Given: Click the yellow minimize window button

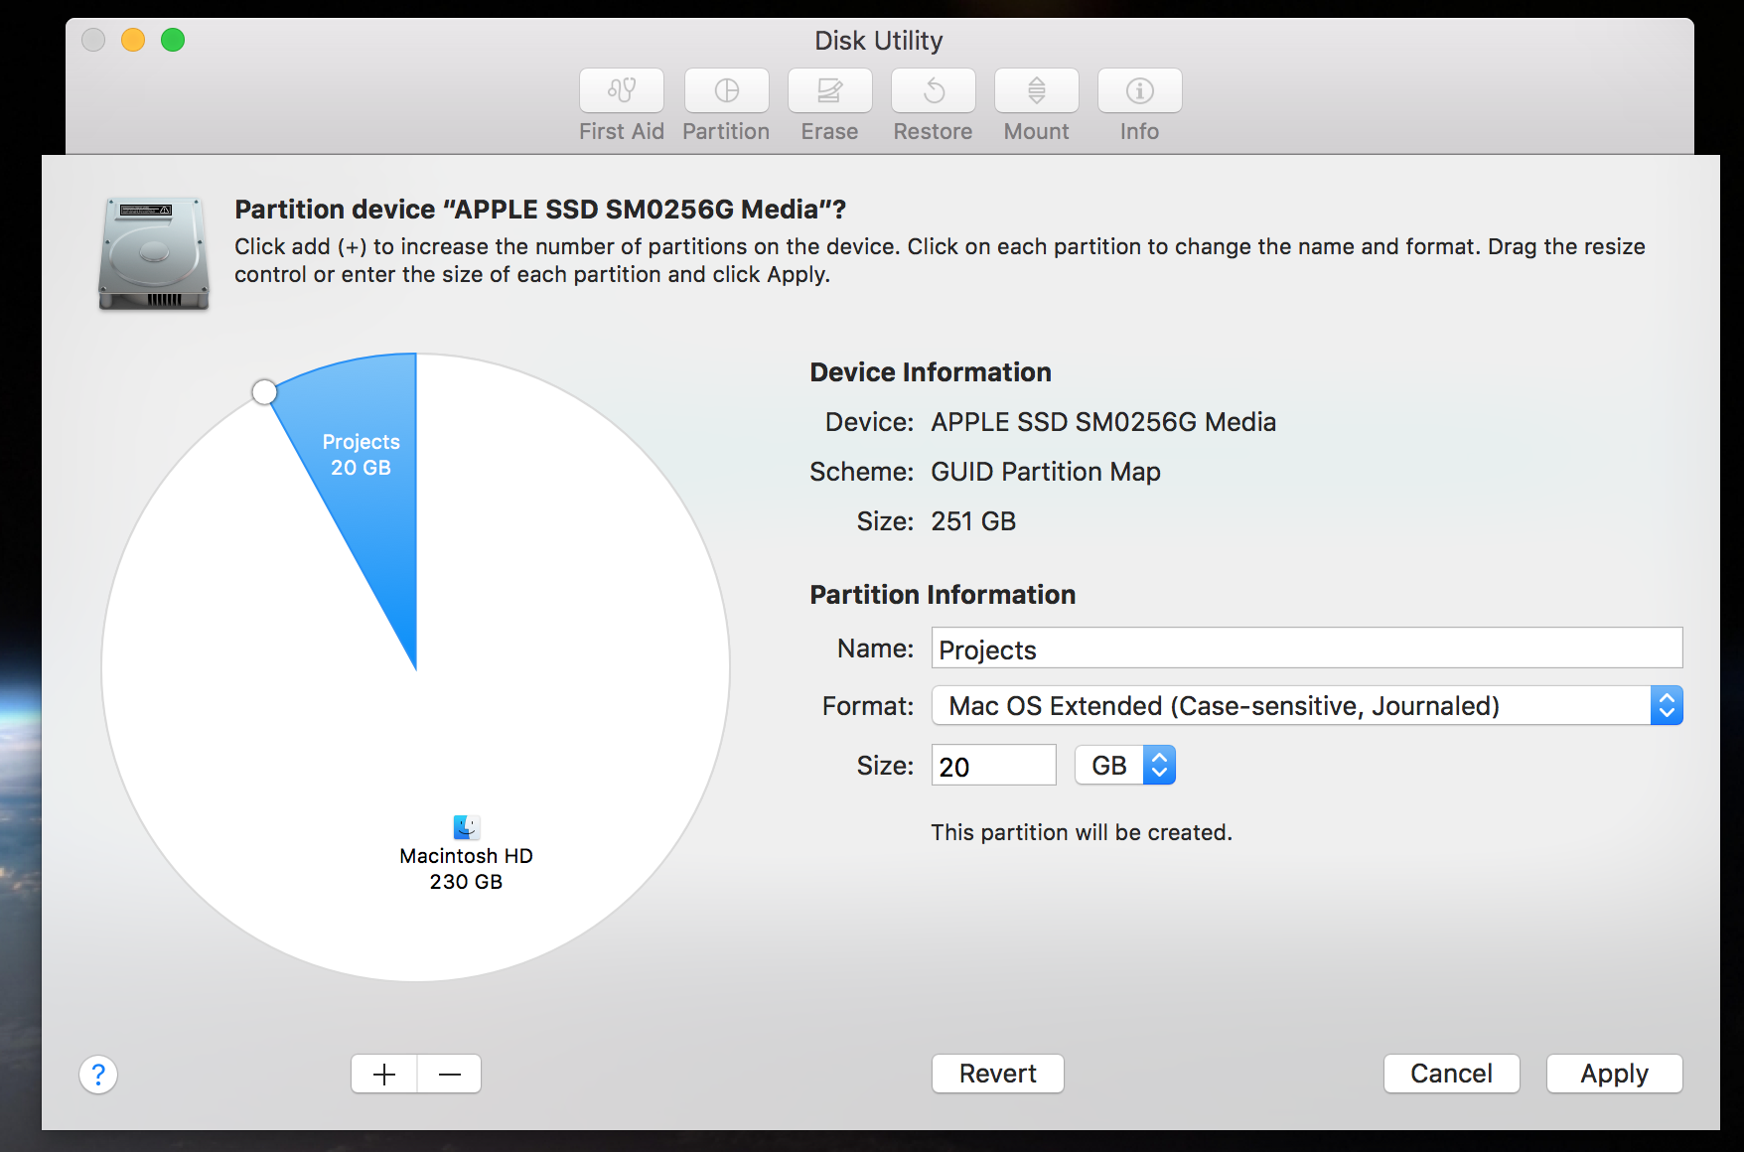Looking at the screenshot, I should pyautogui.click(x=133, y=40).
